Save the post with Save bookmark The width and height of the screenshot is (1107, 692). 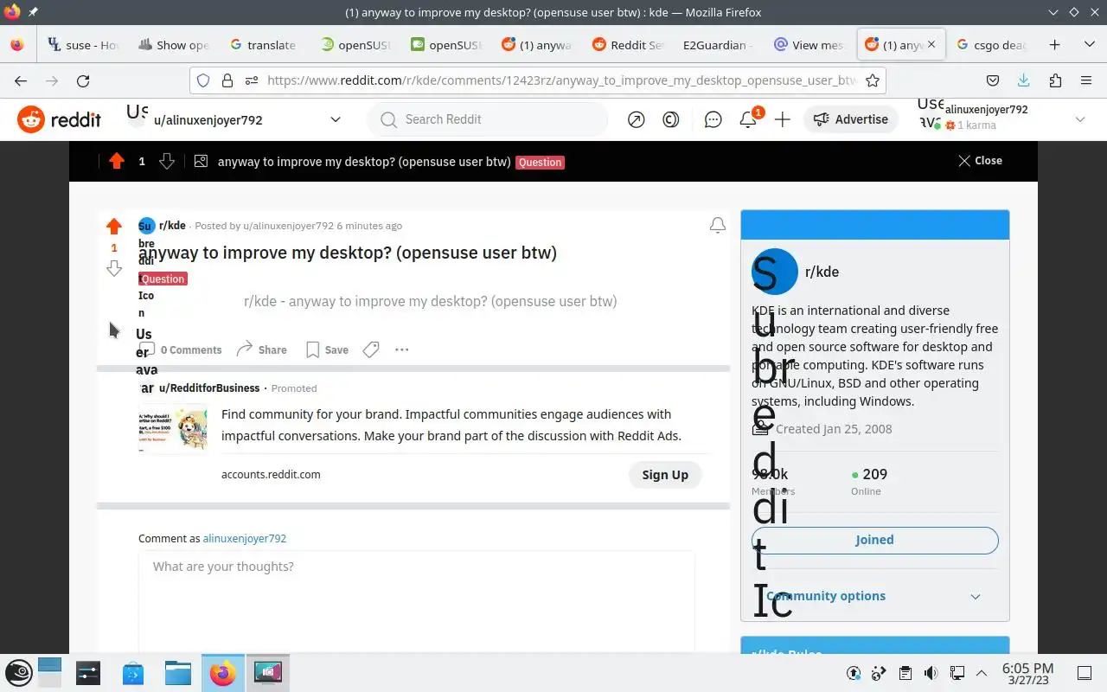327,349
